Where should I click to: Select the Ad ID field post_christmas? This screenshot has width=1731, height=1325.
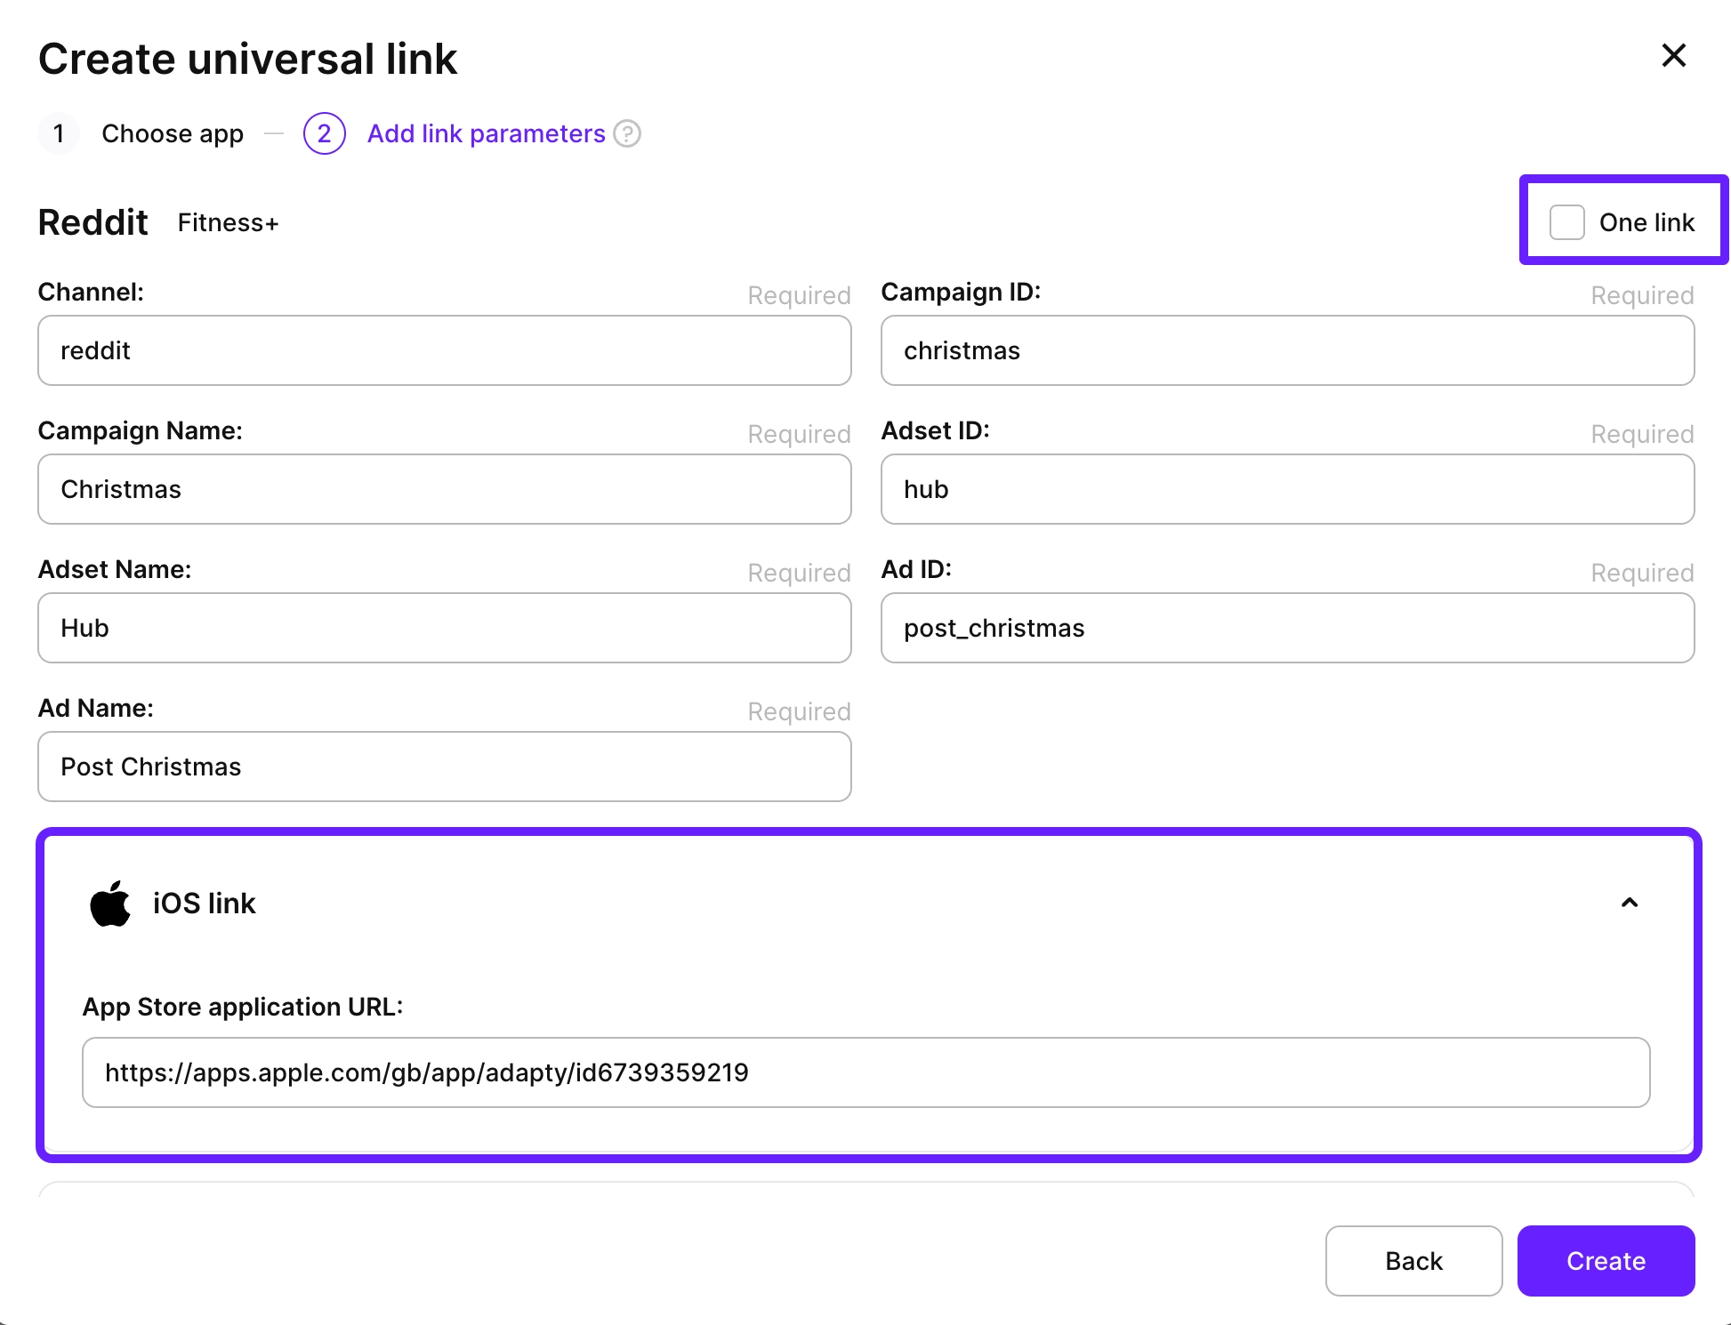[x=1286, y=628]
